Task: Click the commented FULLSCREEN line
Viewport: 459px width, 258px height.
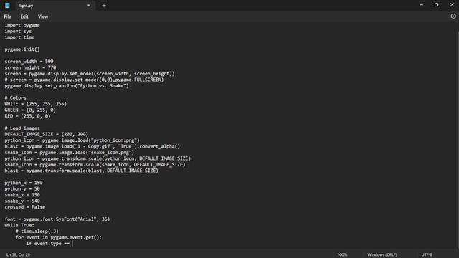Action: click(x=85, y=80)
